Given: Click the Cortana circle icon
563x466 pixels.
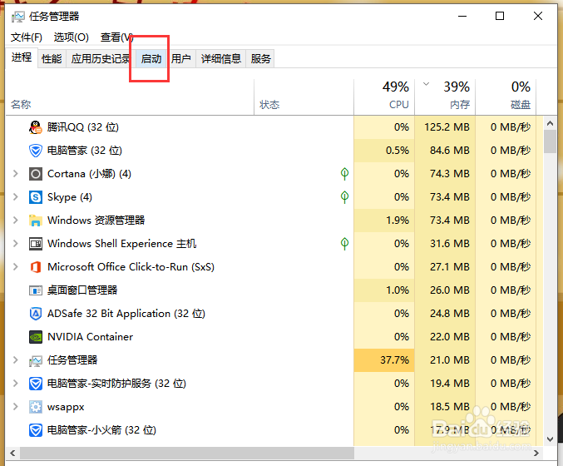Looking at the screenshot, I should (x=36, y=174).
